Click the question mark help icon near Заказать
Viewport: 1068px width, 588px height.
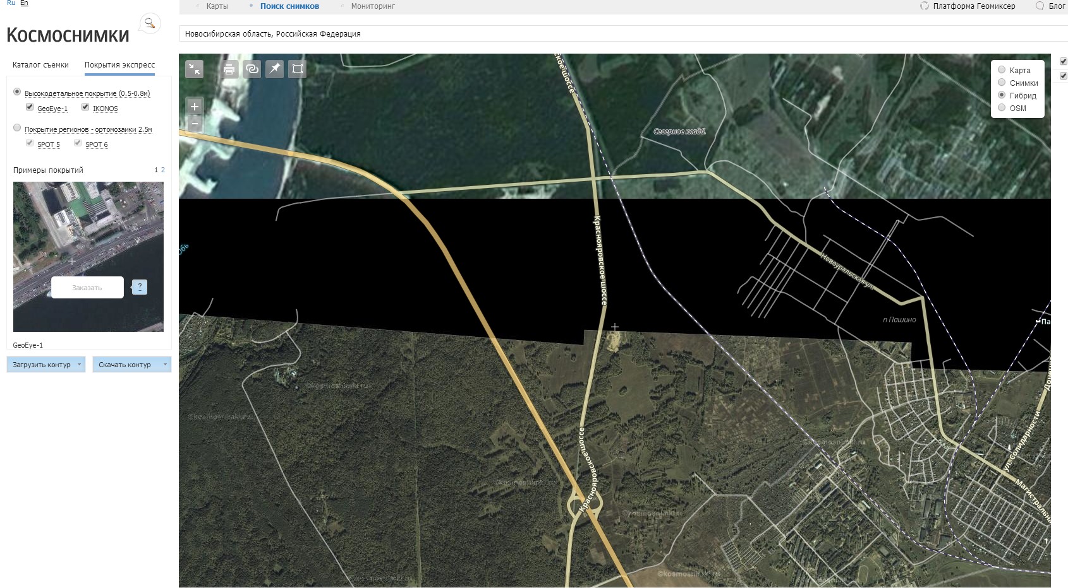[140, 287]
